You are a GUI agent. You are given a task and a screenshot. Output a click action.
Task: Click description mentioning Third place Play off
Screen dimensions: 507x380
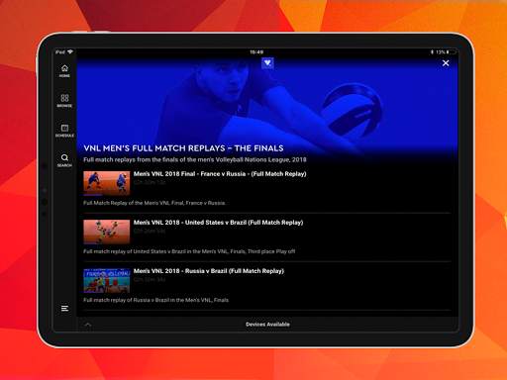(189, 251)
